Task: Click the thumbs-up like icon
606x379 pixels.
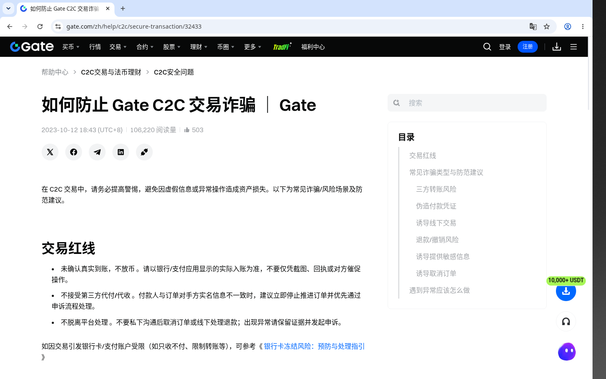Action: point(187,130)
